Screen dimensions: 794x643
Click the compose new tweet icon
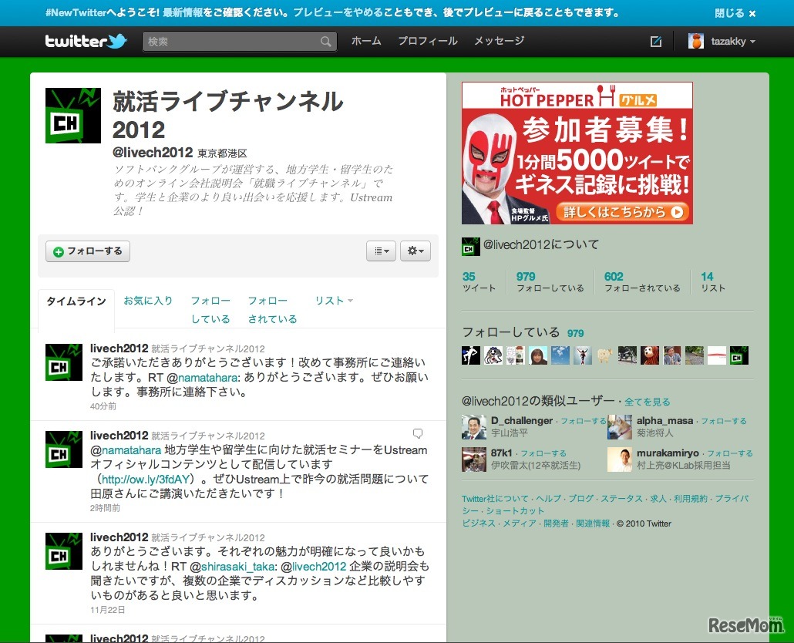click(x=656, y=42)
